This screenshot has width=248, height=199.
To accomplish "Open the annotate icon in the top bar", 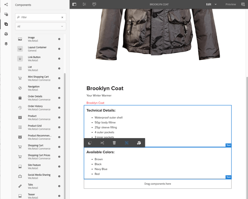I will click(243, 4).
